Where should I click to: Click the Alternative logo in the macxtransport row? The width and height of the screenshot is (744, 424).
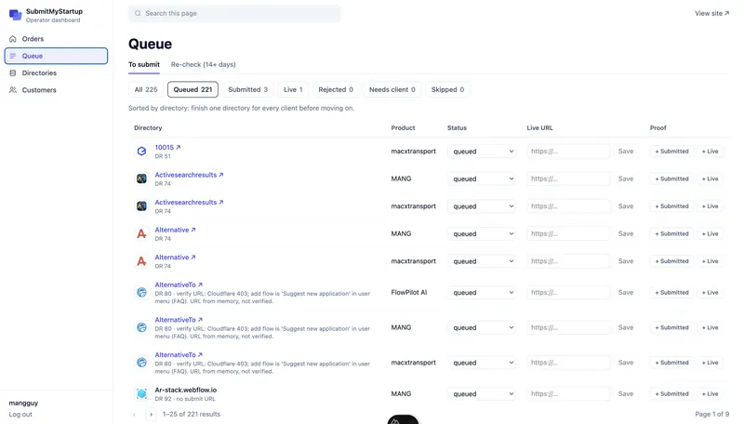(141, 261)
